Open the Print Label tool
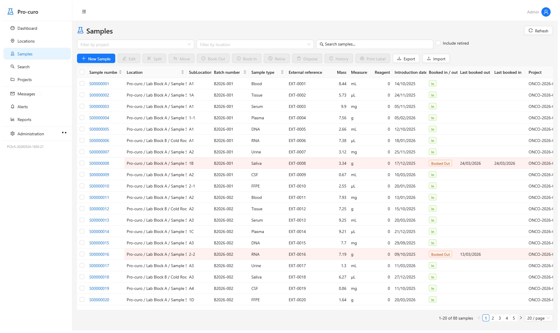The image size is (560, 333). click(x=373, y=58)
